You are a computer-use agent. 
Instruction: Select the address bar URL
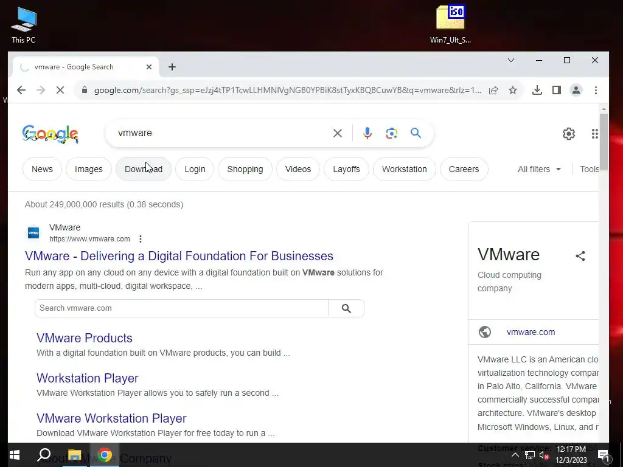(287, 90)
